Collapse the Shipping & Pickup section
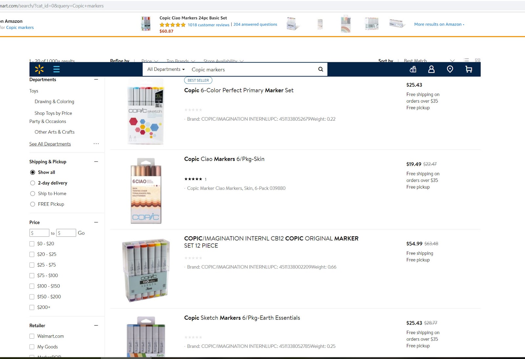525x359 pixels. click(x=96, y=161)
